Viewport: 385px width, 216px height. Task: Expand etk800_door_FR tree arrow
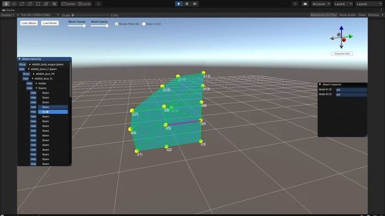pos(34,74)
